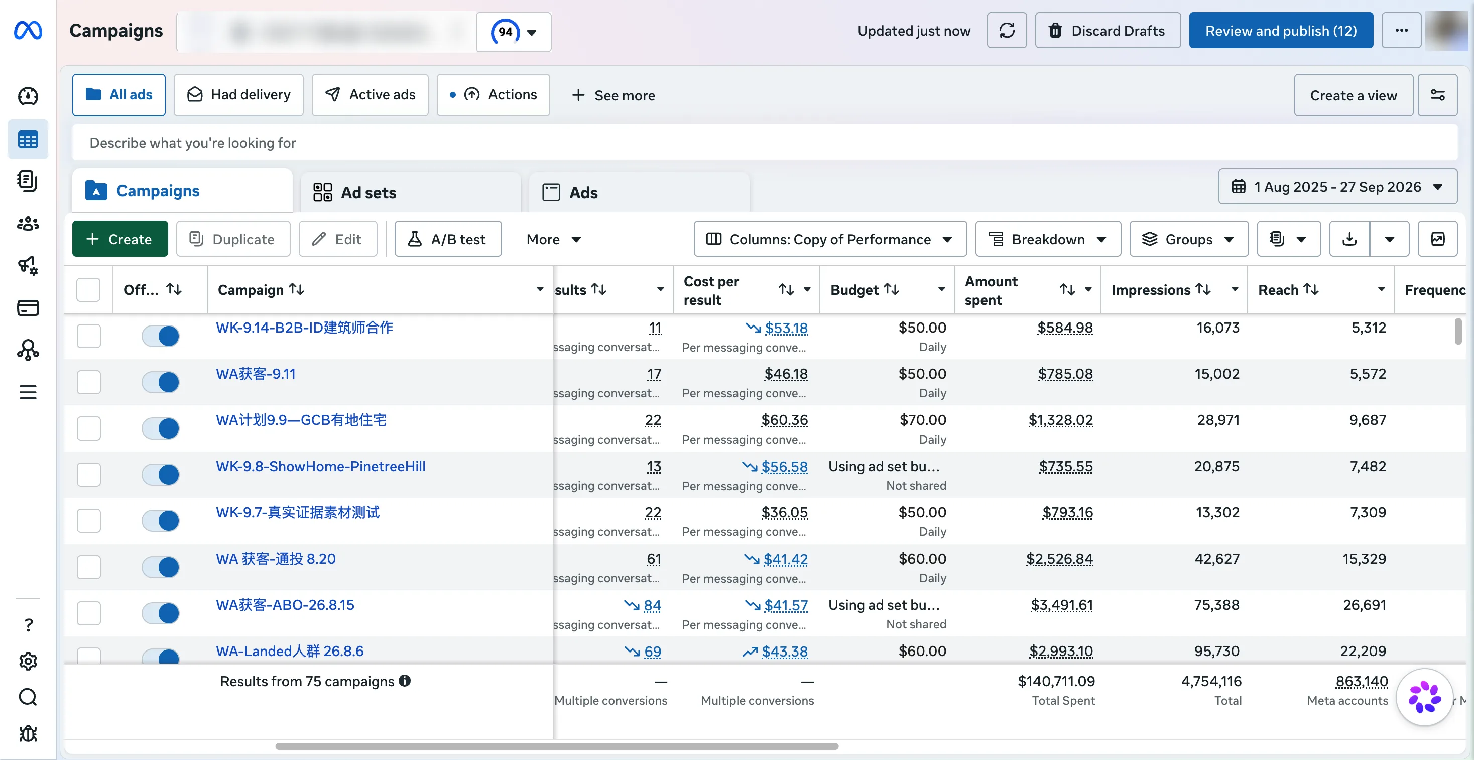
Task: Open the date range picker dropdown
Action: (x=1337, y=187)
